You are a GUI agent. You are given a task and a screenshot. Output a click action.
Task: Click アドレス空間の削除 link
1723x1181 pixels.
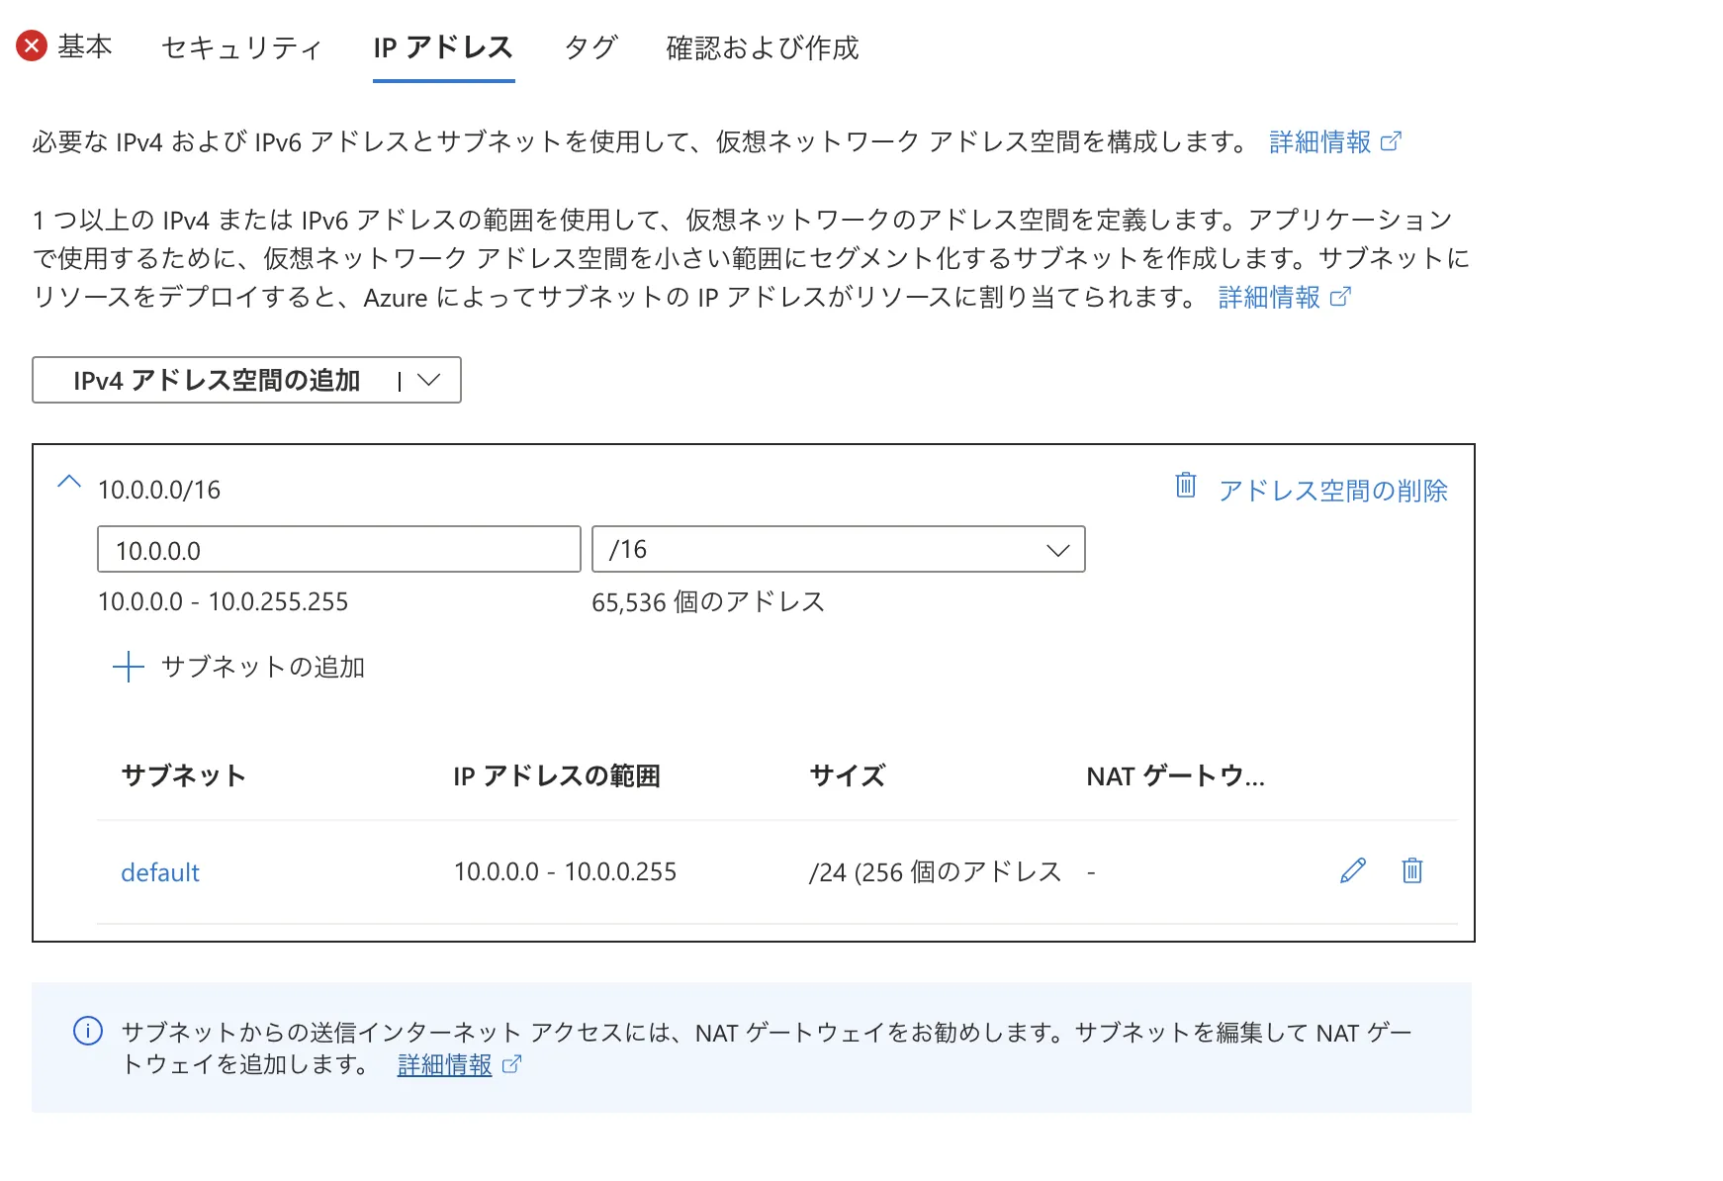tap(1333, 489)
